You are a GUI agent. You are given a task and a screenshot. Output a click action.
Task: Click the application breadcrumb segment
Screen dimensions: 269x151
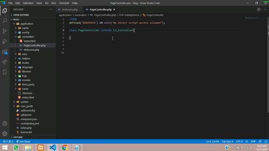pos(65,15)
